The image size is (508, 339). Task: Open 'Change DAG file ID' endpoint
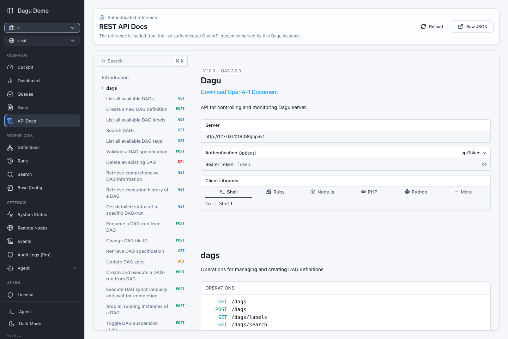(145, 240)
